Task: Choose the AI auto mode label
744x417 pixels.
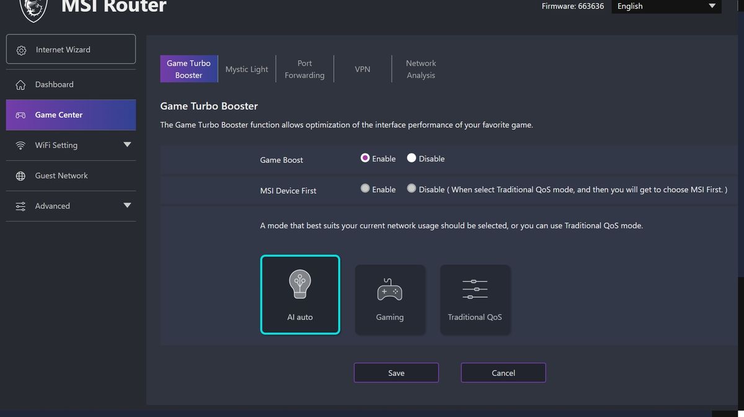Action: pos(300,317)
